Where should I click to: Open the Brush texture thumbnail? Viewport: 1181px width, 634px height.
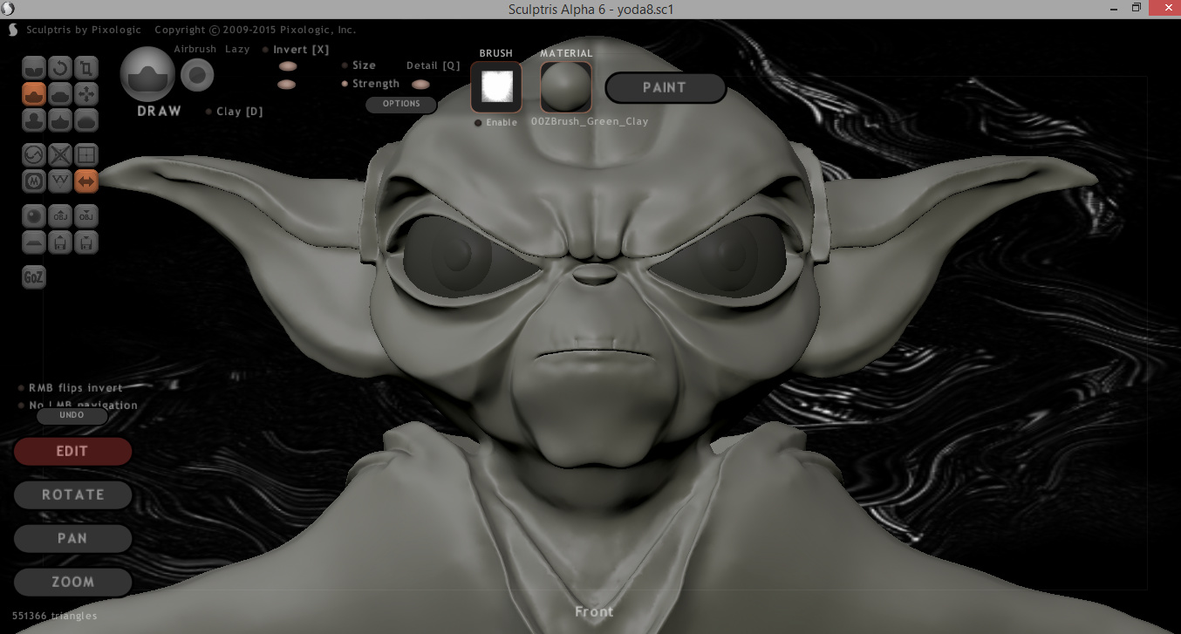point(496,87)
